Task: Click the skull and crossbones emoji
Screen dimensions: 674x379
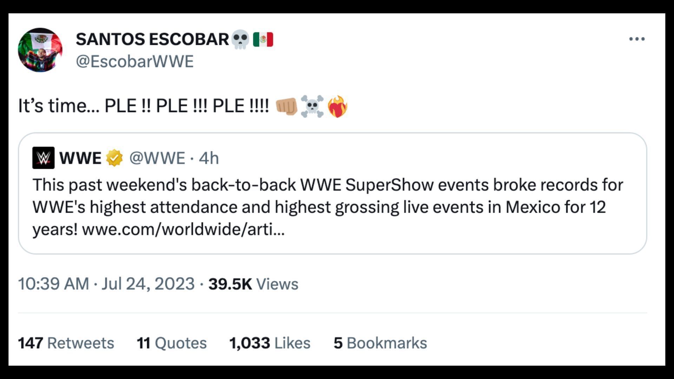Action: pyautogui.click(x=312, y=106)
